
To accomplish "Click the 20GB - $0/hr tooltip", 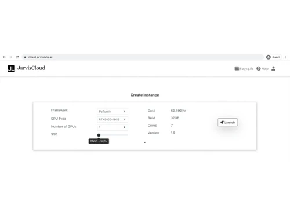I will [99, 141].
